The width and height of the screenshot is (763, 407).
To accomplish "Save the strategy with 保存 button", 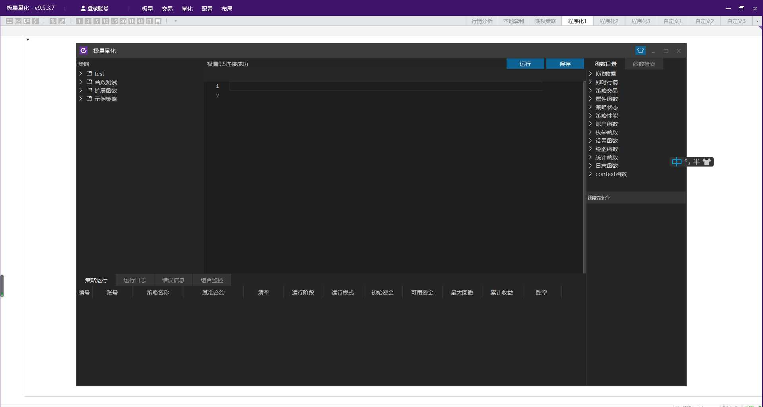I will (x=565, y=64).
